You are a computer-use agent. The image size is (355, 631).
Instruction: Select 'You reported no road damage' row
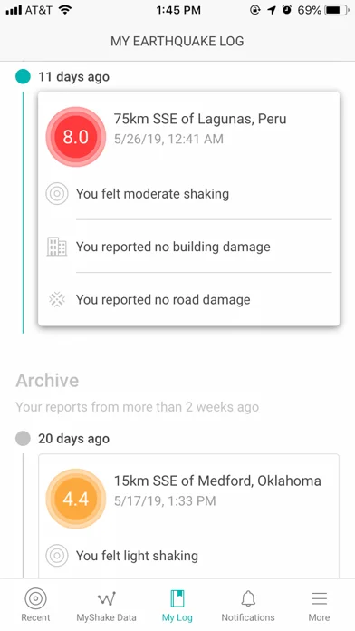(x=189, y=300)
